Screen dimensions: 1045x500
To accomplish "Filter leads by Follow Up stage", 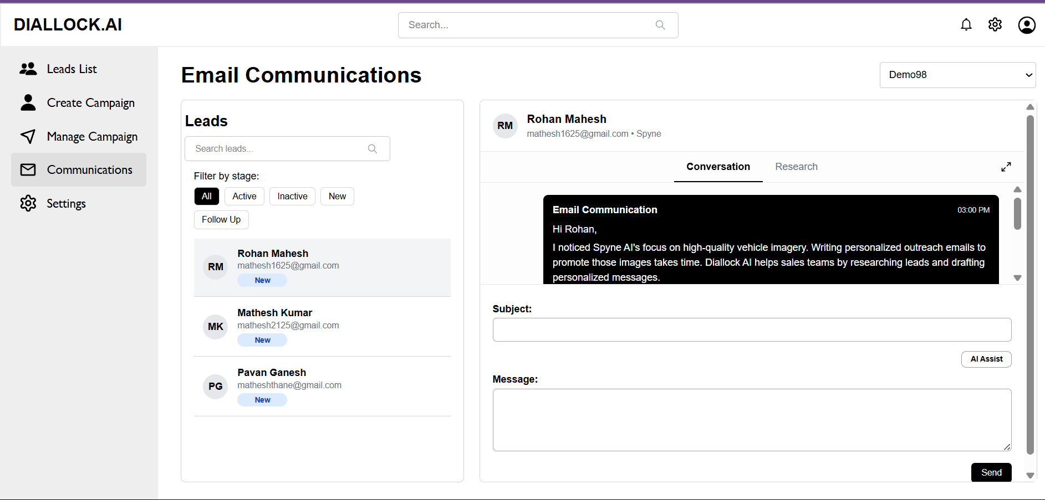I will tap(221, 219).
